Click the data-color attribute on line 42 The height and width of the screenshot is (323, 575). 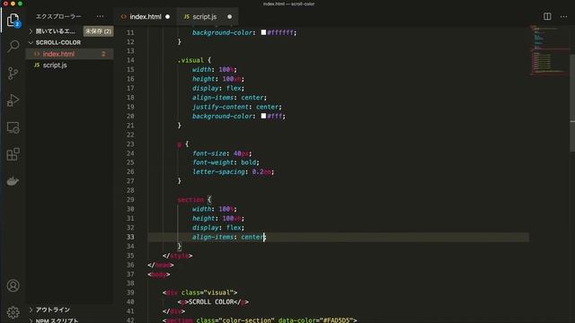(x=315, y=320)
